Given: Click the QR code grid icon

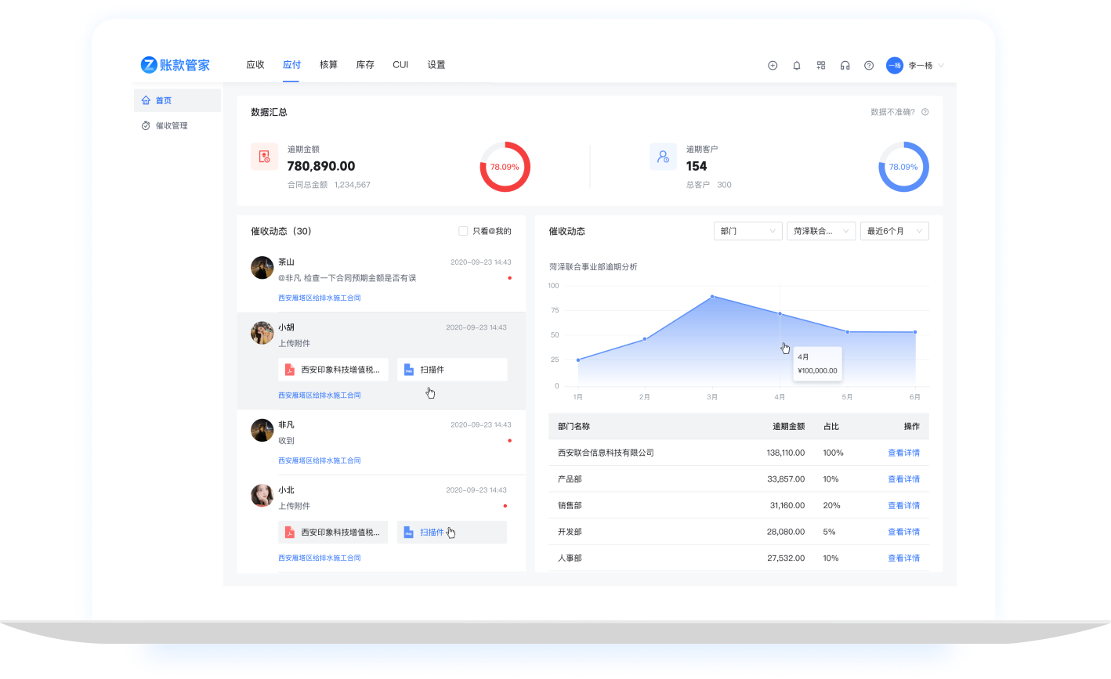Looking at the screenshot, I should coord(821,66).
